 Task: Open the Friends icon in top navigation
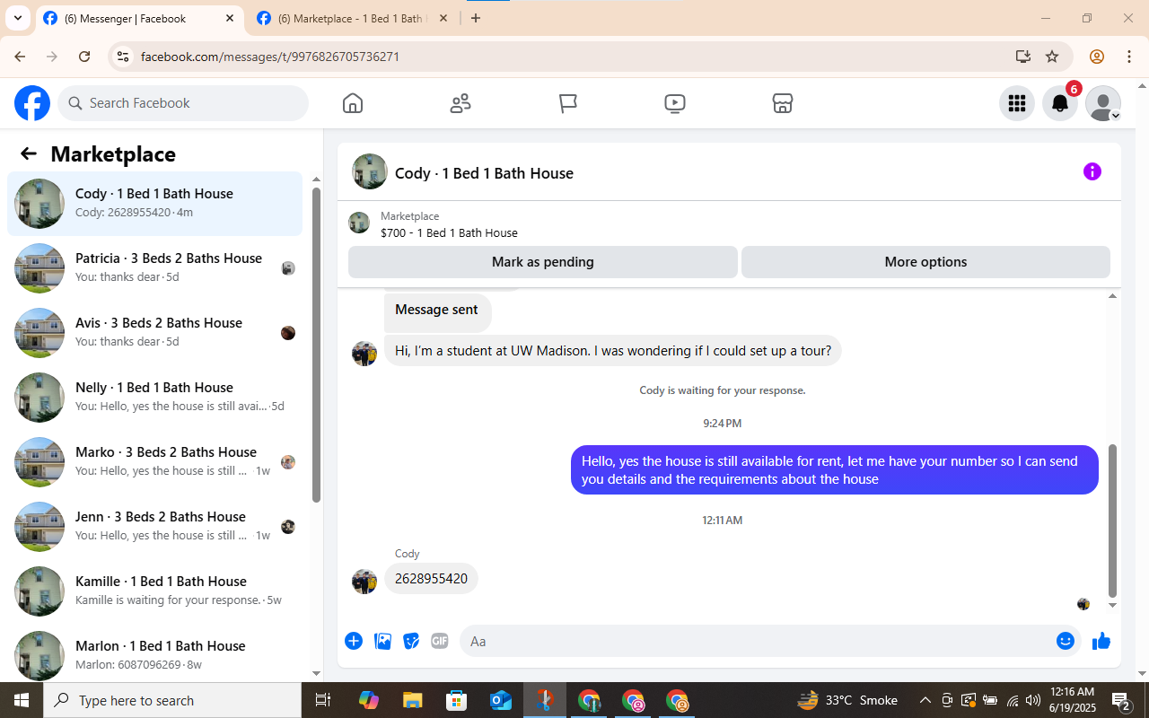tap(460, 103)
